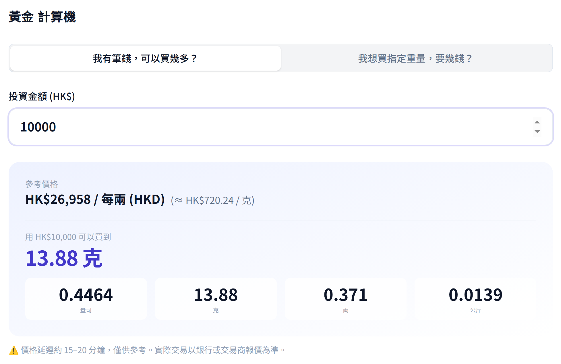Click the 用 HK$10,000 可以買到 label
This screenshot has height=364, width=561.
68,237
